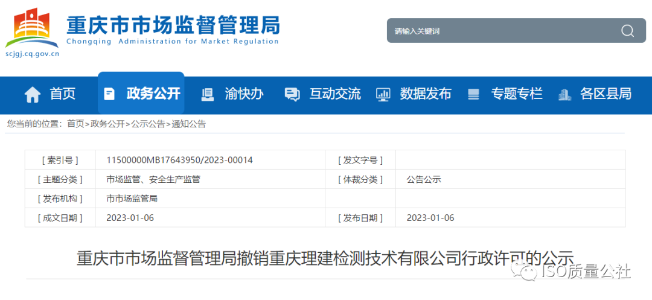The image size is (652, 300).
Task: Click the [ 主题分类 ] label cell
Action: 60,179
